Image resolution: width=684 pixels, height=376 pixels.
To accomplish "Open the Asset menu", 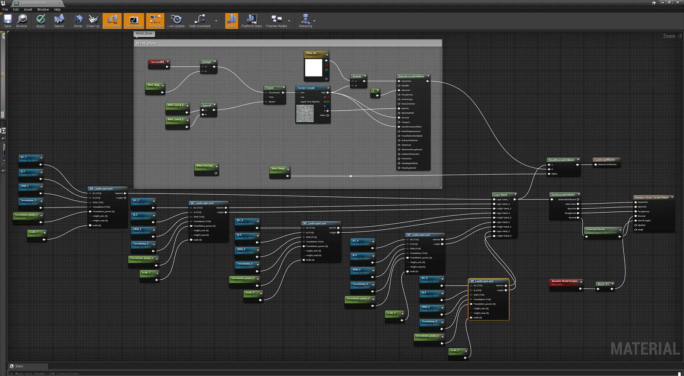I will [x=28, y=9].
